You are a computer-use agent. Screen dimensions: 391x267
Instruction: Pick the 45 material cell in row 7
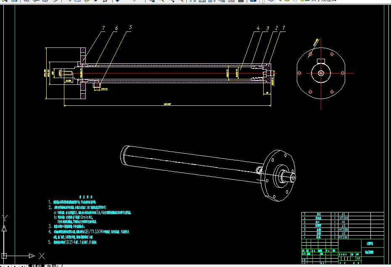click(343, 214)
